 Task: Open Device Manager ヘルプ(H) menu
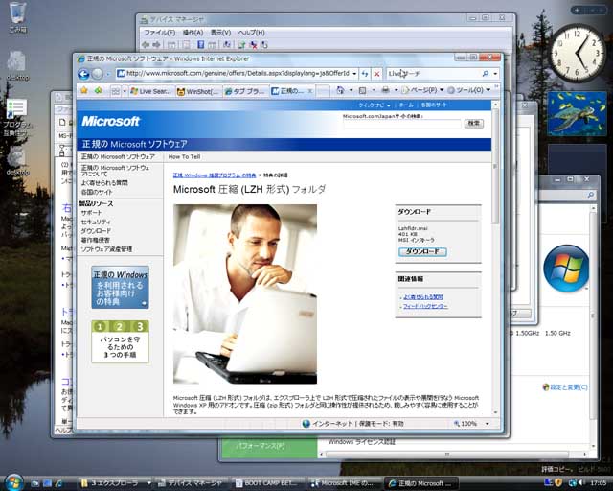[251, 33]
